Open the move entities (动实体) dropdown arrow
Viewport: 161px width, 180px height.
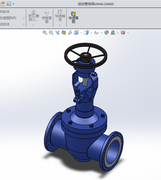tap(24, 24)
